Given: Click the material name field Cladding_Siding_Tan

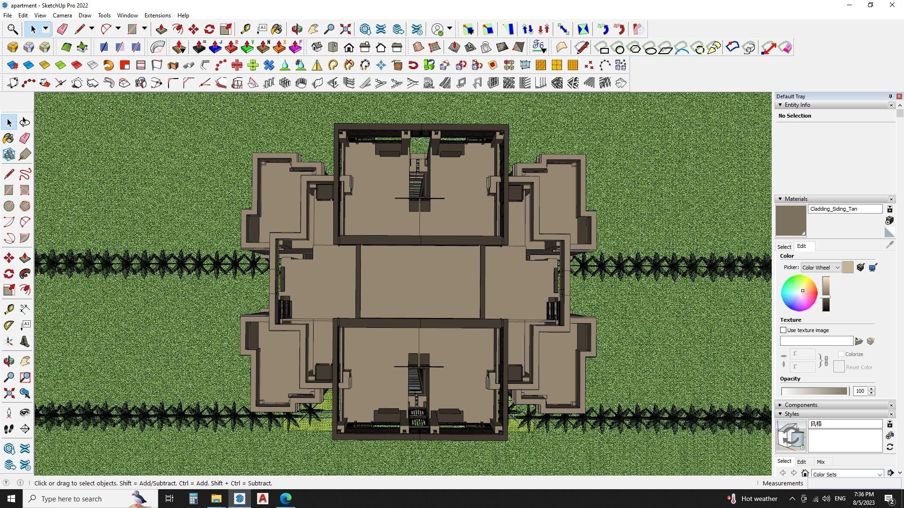Looking at the screenshot, I should 845,209.
